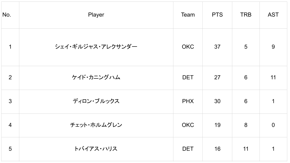Click the No. column header
The height and width of the screenshot is (163, 290).
7,15
